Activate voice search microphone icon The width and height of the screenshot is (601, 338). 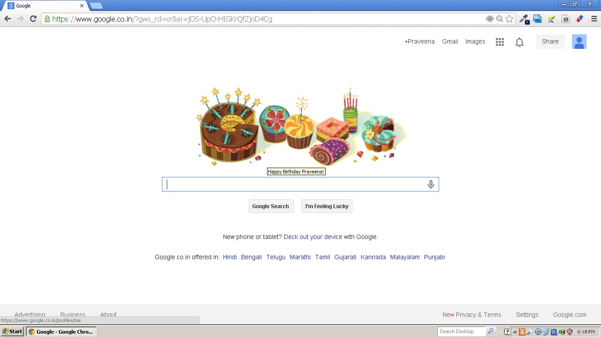[431, 184]
